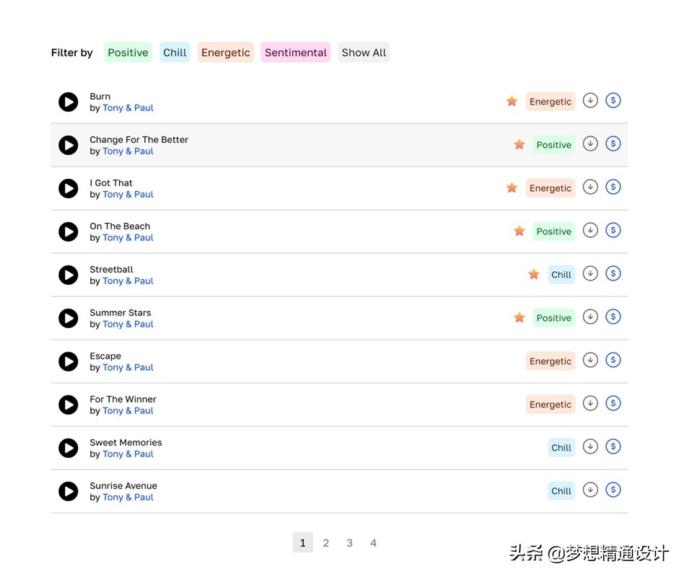684x577 pixels.
Task: Open pricing for Sunrise Avenue
Action: coord(613,490)
